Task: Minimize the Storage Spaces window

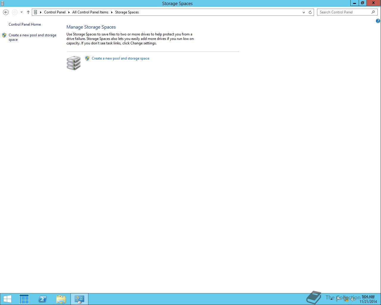Action: tap(355, 3)
